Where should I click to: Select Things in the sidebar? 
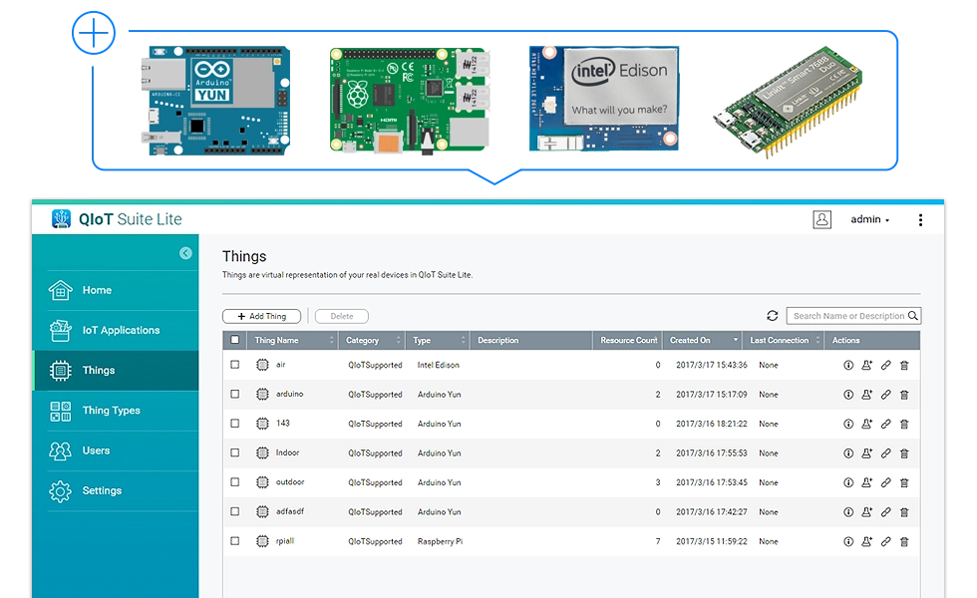118,371
